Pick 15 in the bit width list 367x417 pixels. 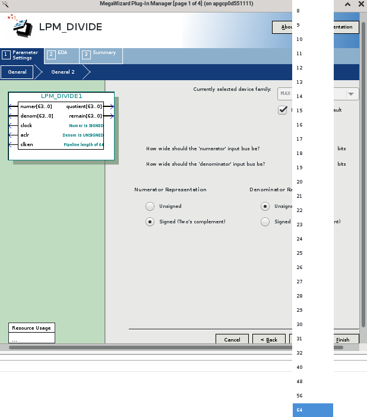[x=313, y=110]
